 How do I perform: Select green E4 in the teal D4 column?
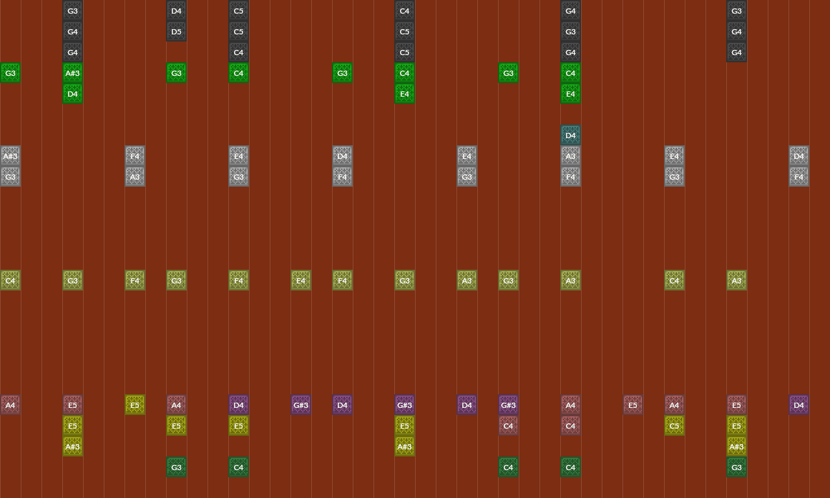(571, 94)
